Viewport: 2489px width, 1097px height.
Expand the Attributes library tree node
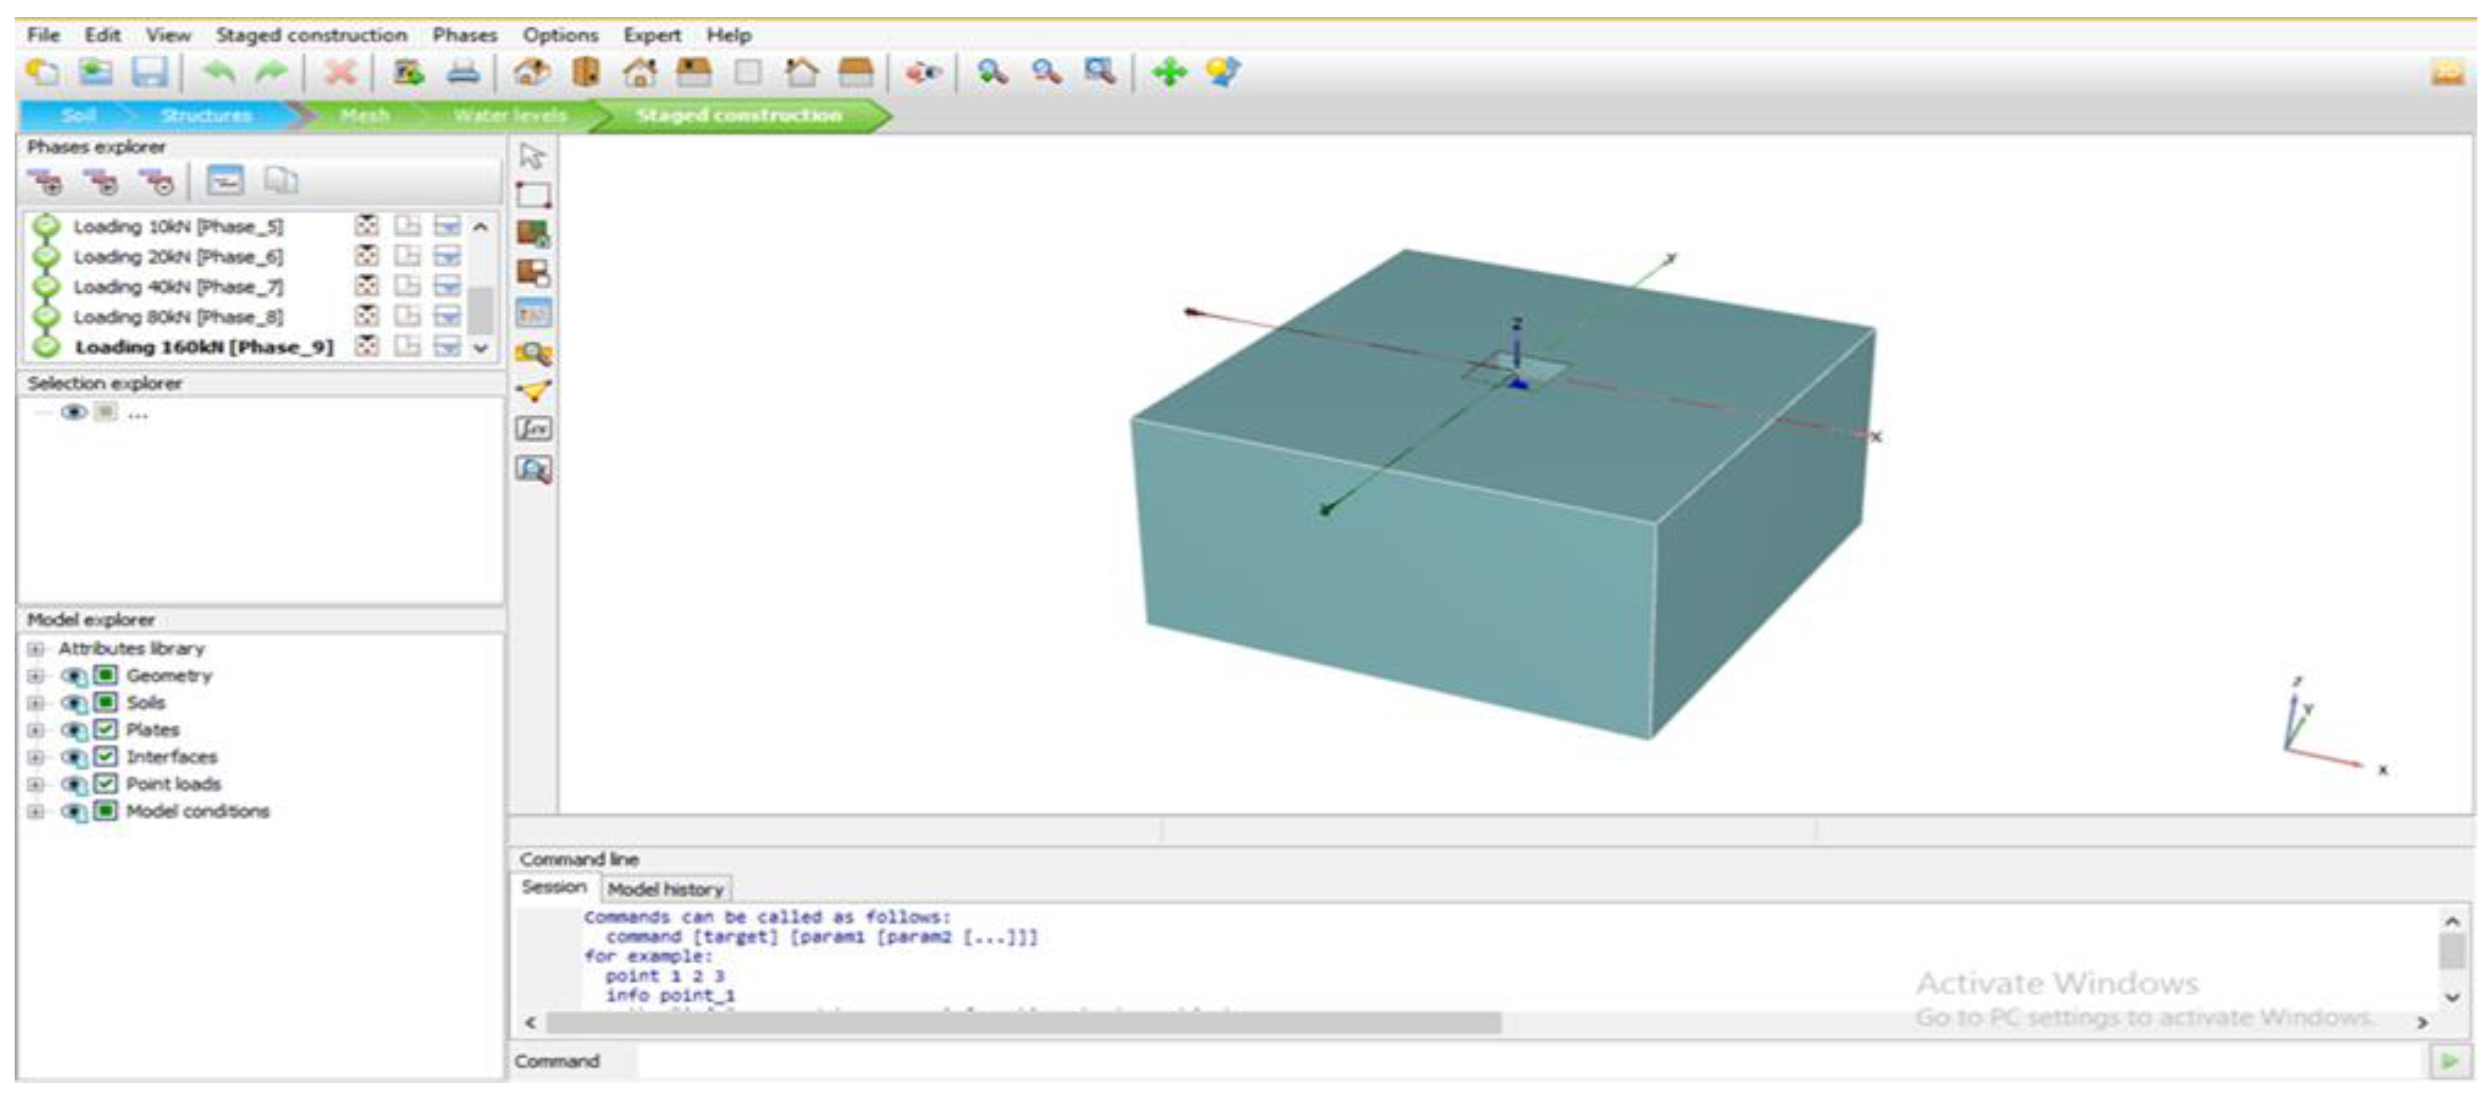pyautogui.click(x=36, y=648)
